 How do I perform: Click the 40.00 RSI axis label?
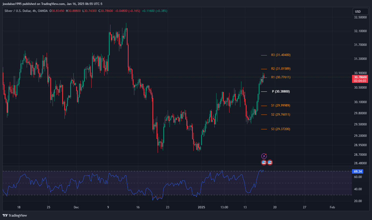(358, 189)
